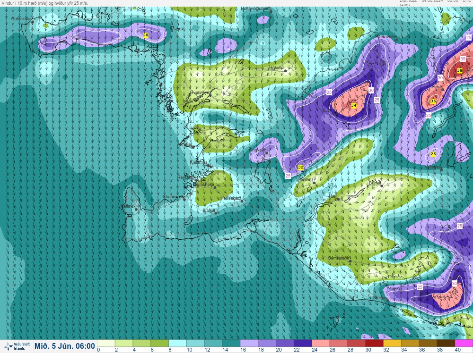Pick the 0–2 m/s pale yellow legend swatch

pos(105,344)
